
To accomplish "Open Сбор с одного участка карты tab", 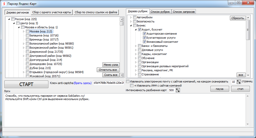I will [52, 12].
